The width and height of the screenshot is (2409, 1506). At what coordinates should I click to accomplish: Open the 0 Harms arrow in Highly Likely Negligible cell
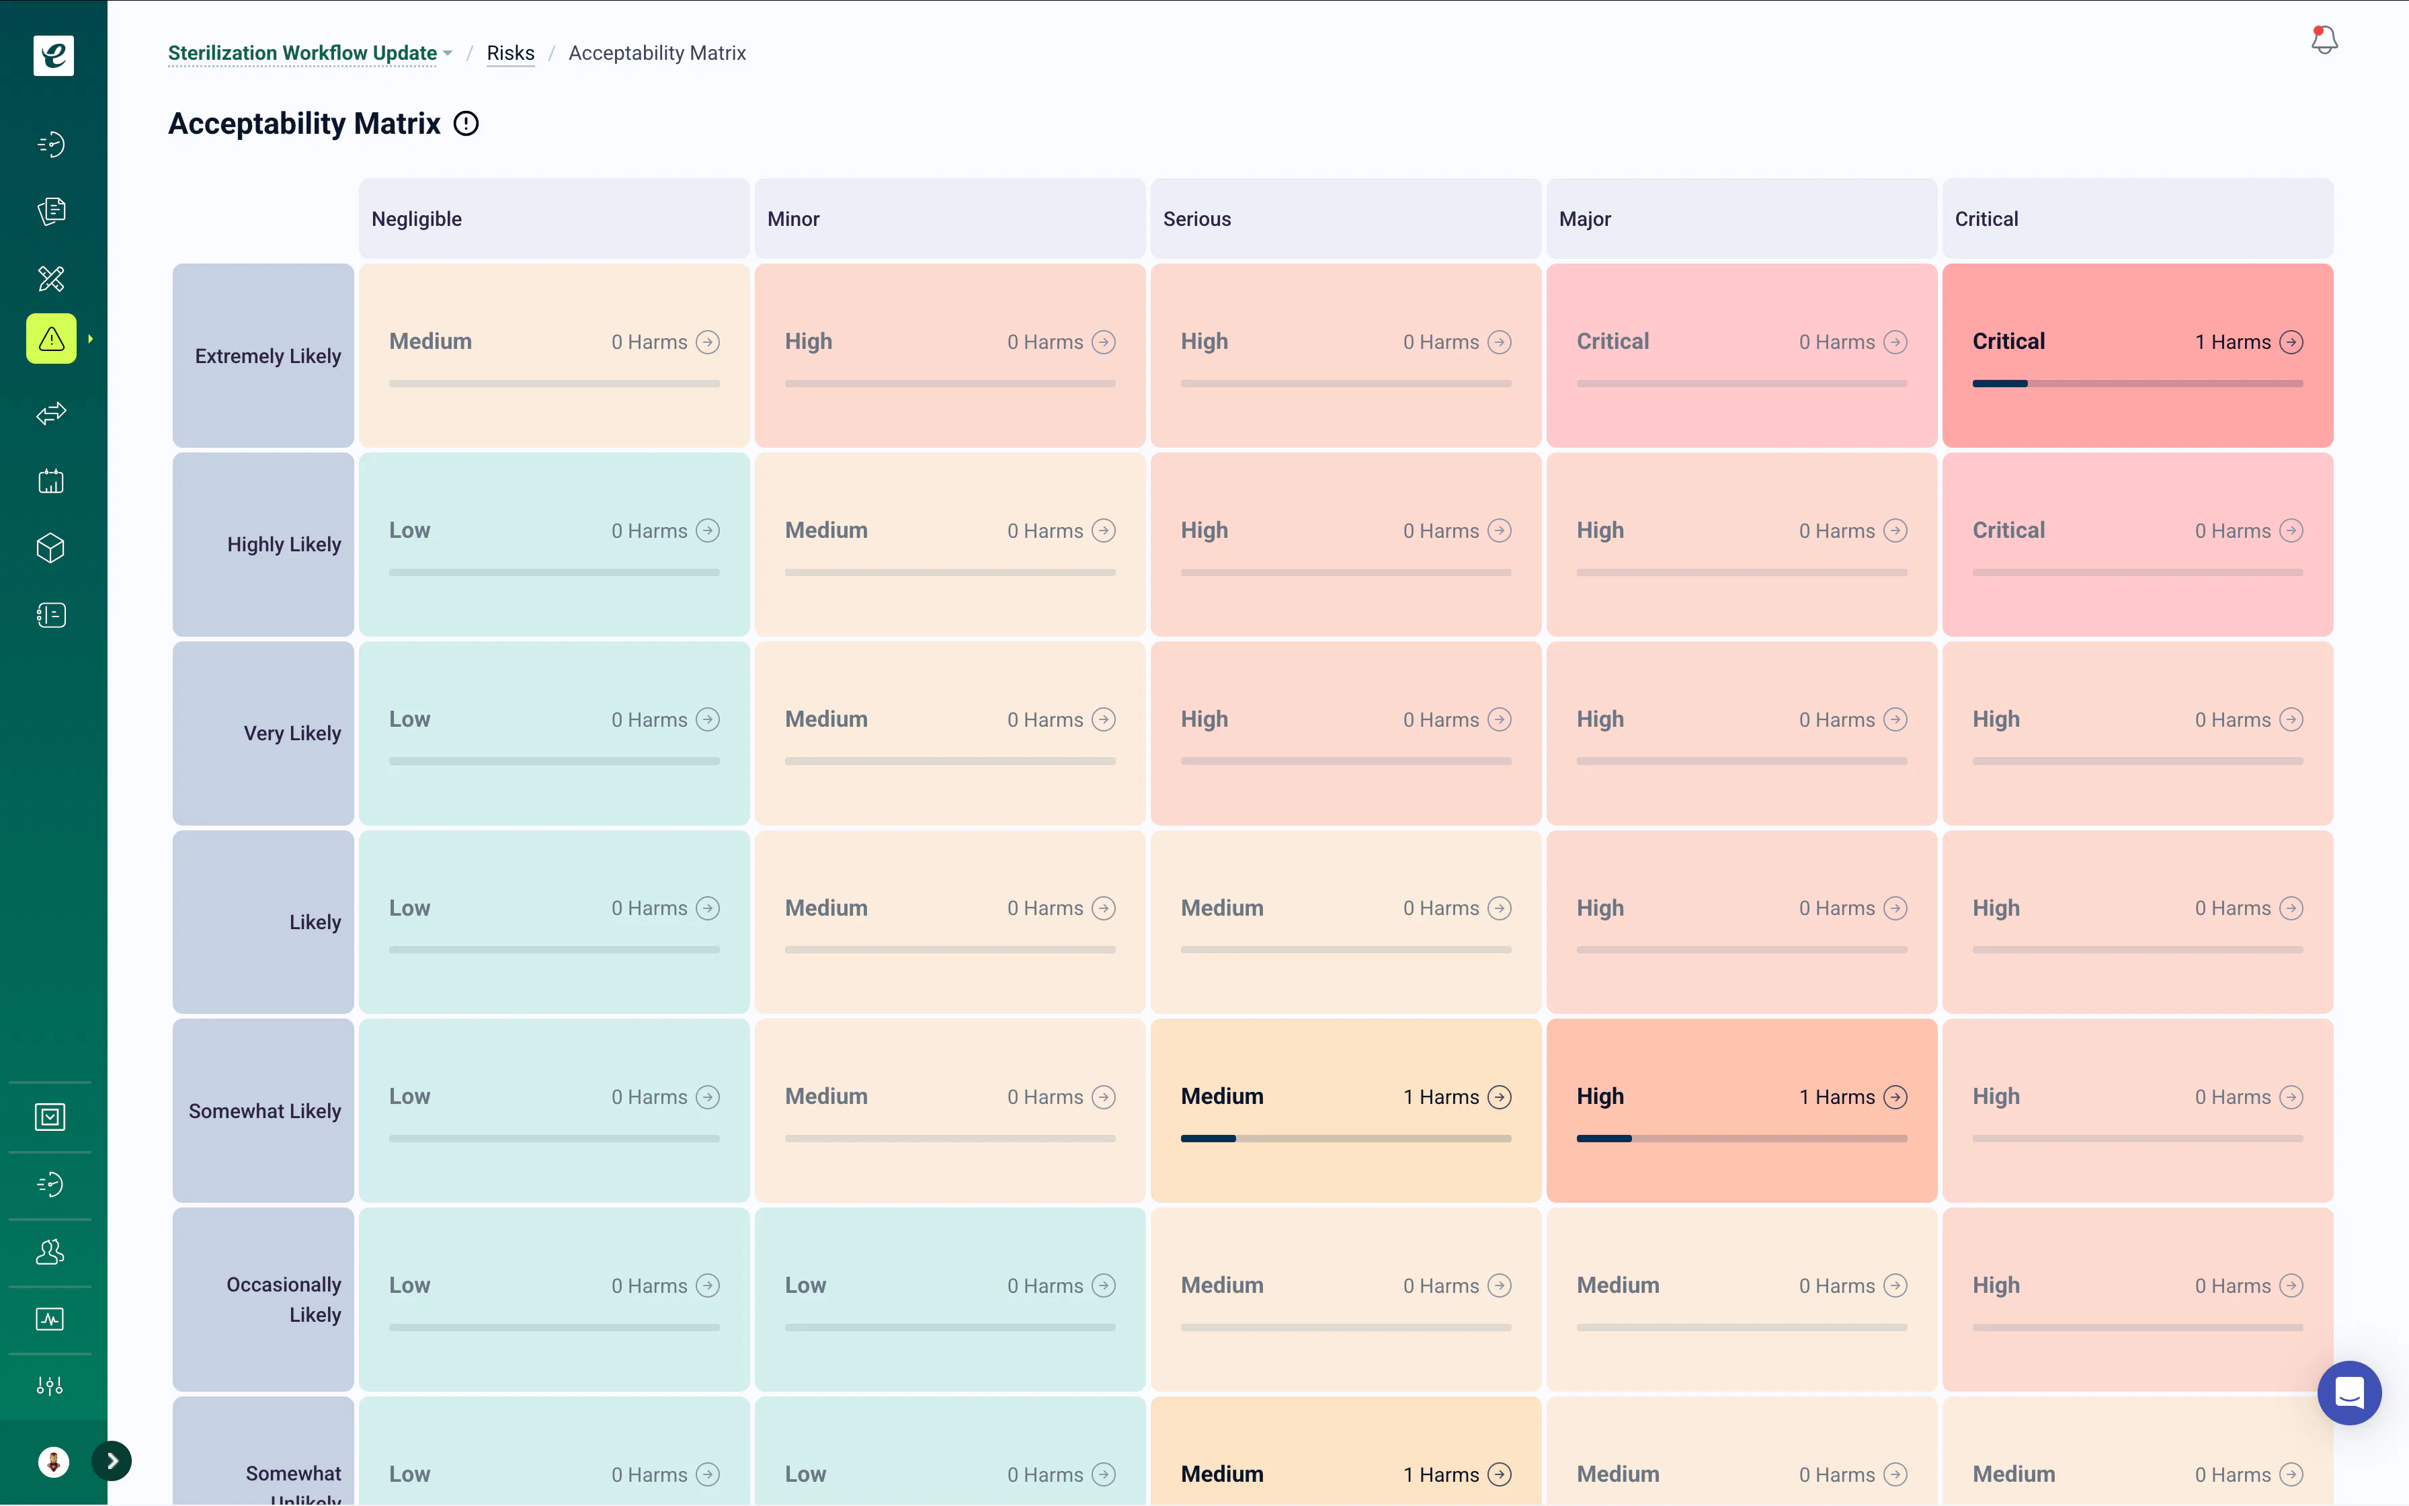[708, 531]
